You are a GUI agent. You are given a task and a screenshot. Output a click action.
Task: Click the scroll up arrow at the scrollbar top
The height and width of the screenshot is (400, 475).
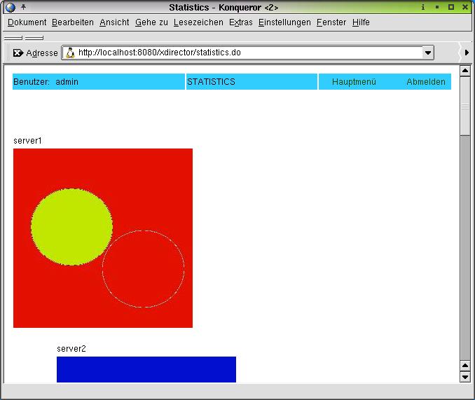click(x=464, y=71)
